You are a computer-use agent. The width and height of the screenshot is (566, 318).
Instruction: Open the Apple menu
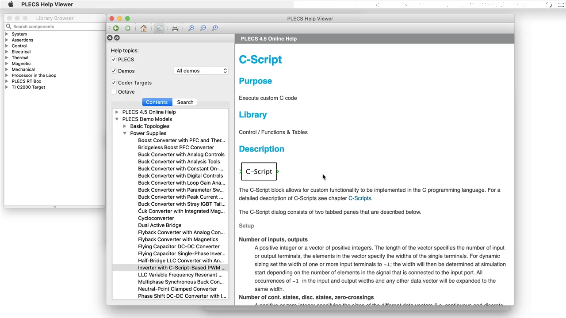click(x=11, y=4)
